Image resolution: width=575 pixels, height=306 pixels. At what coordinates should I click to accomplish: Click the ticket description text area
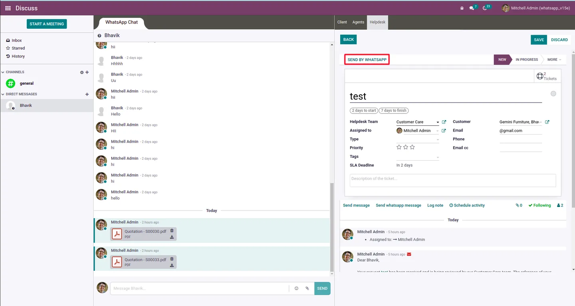453,180
